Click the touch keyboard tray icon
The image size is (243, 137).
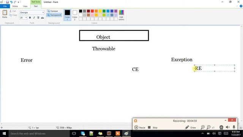point(226,134)
